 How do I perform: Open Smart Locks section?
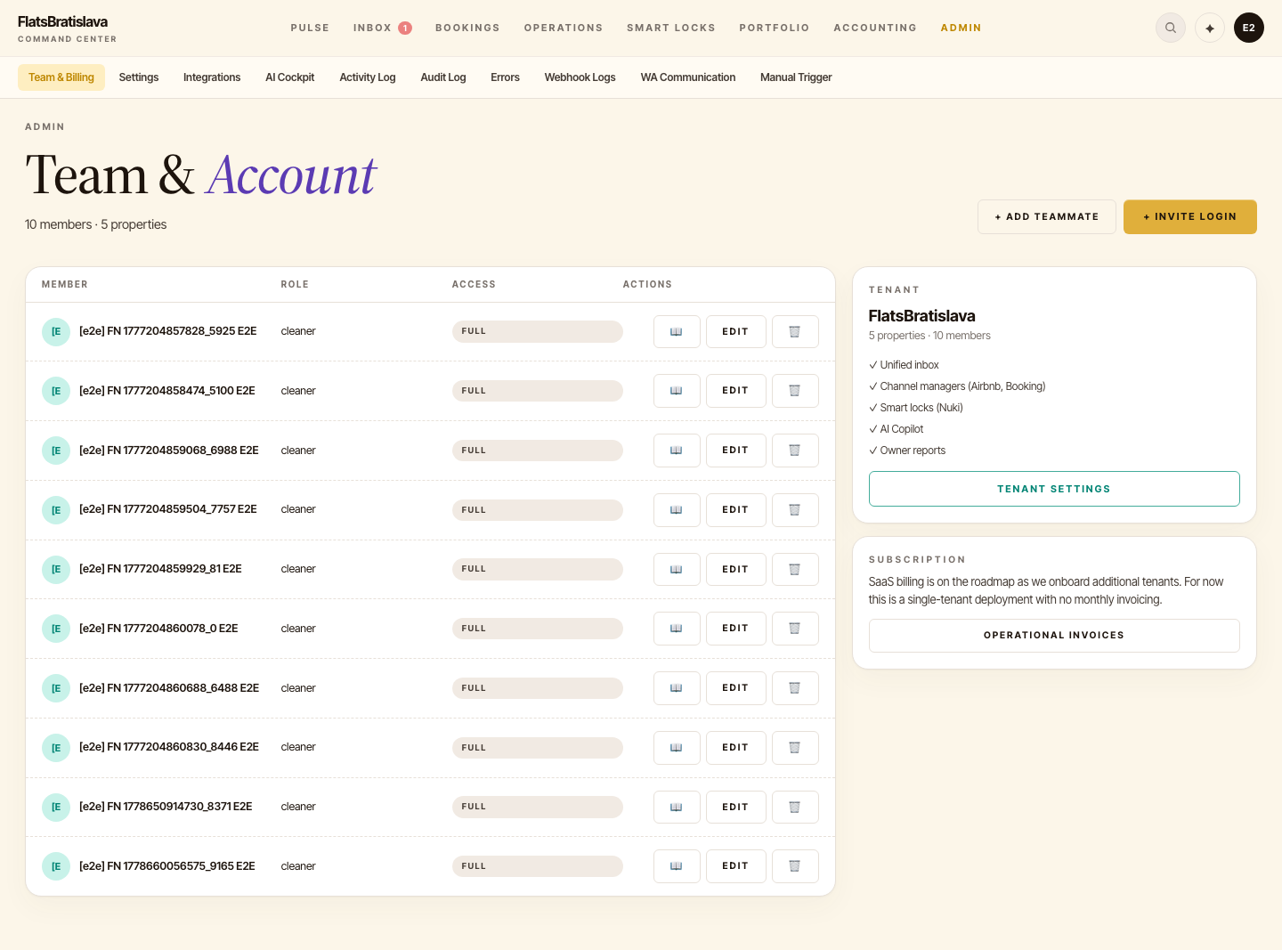pyautogui.click(x=671, y=28)
